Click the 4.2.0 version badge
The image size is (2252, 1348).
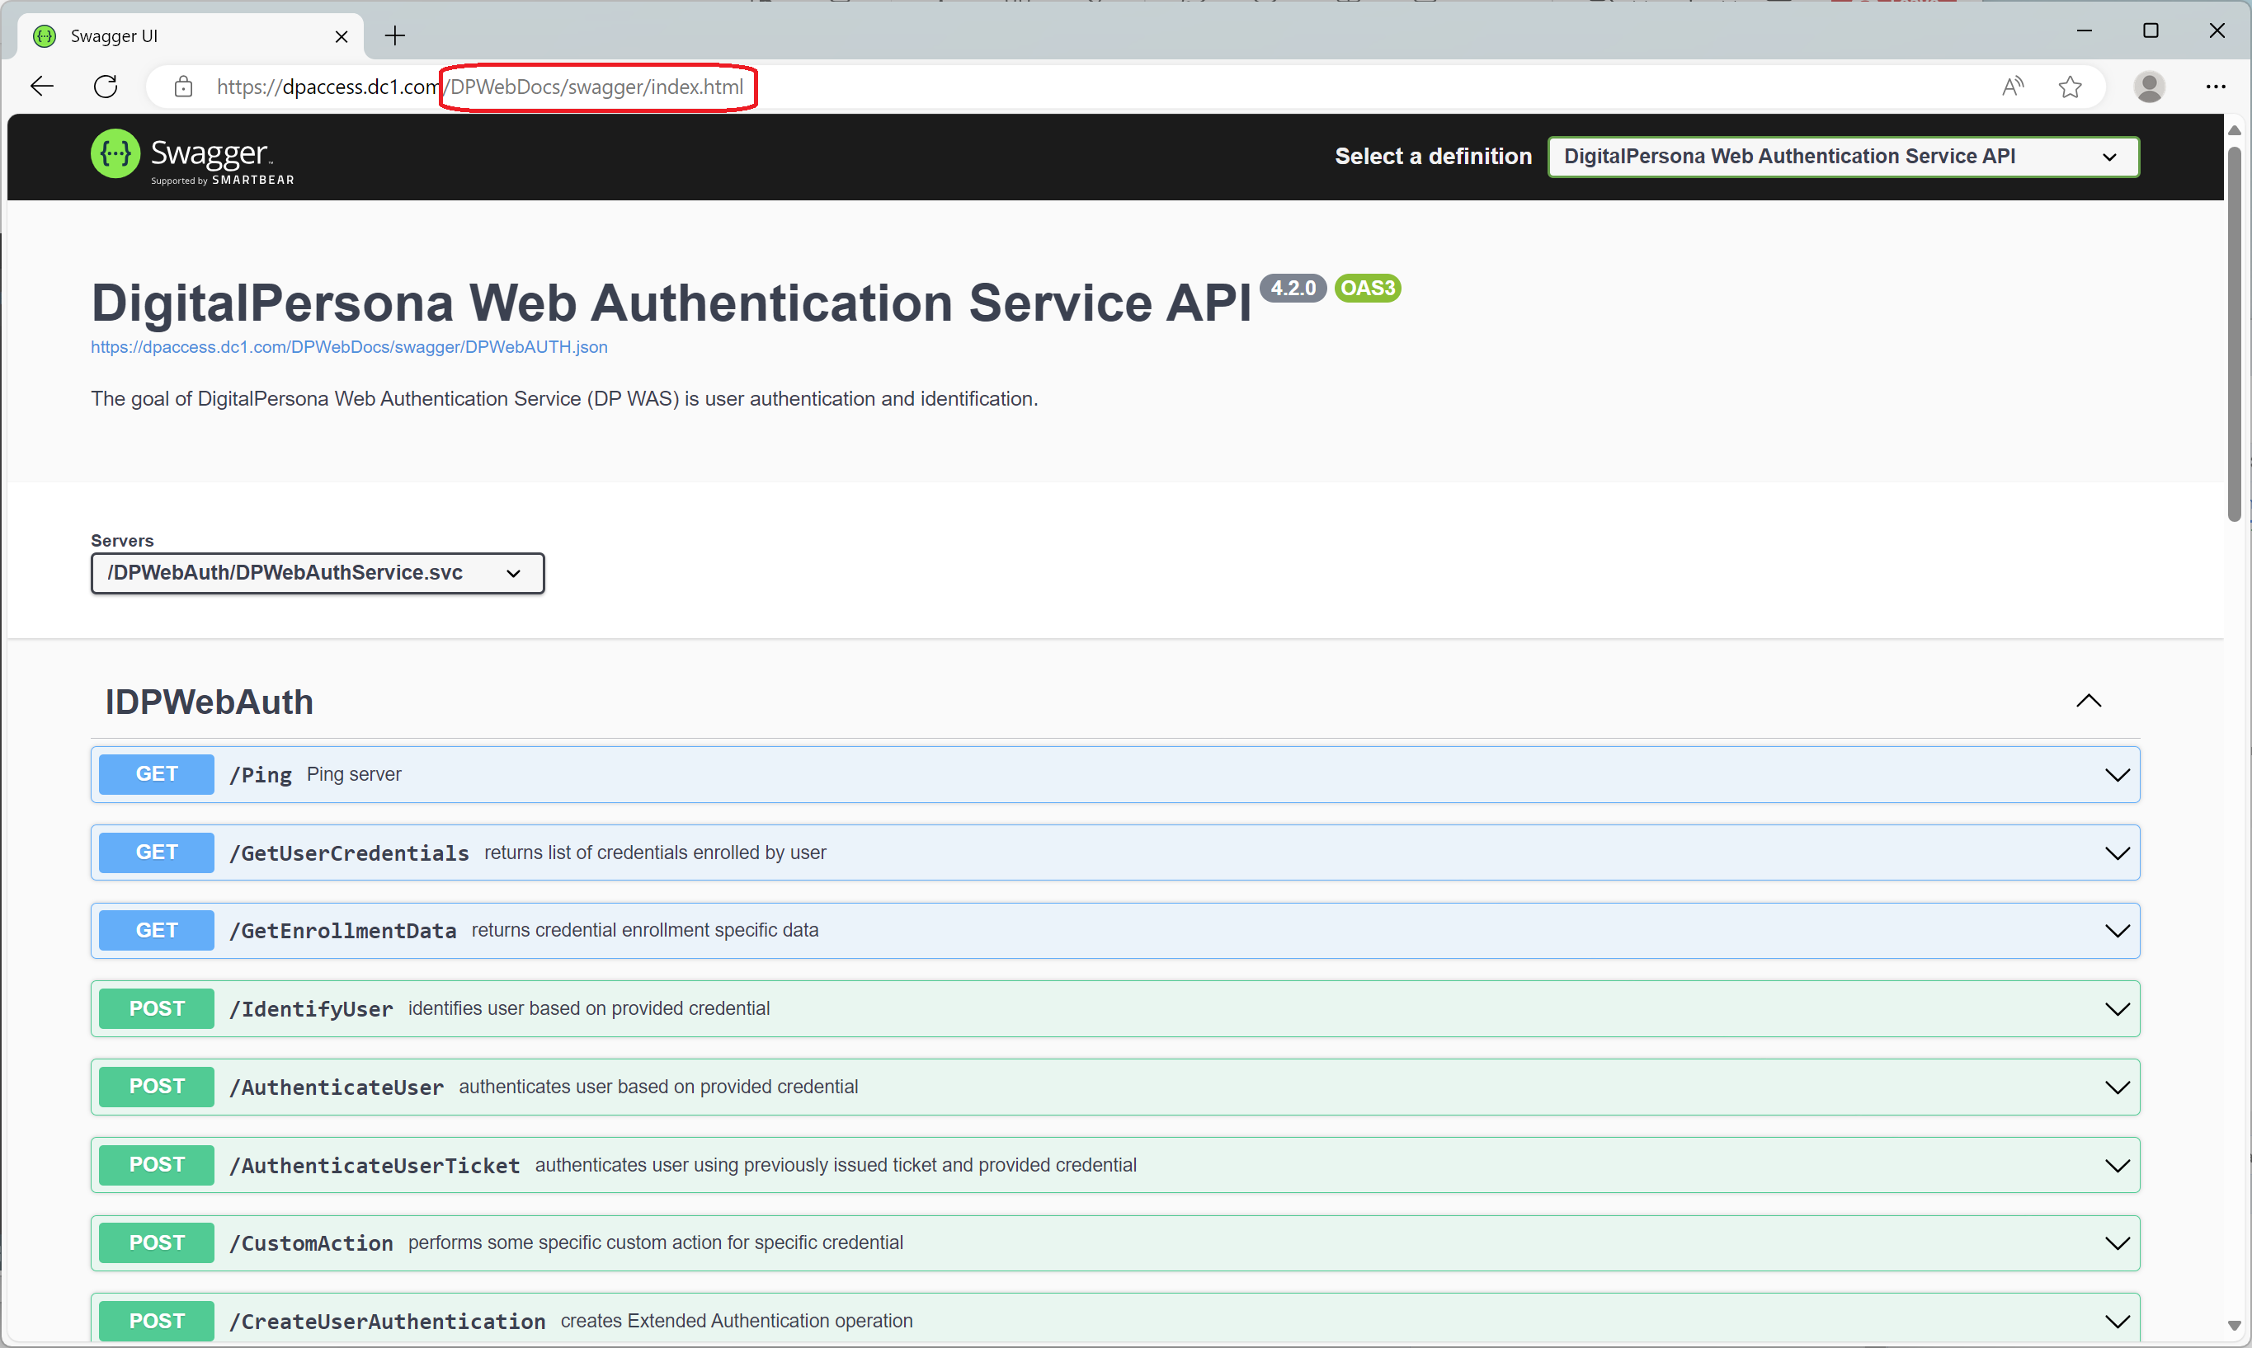click(1293, 288)
